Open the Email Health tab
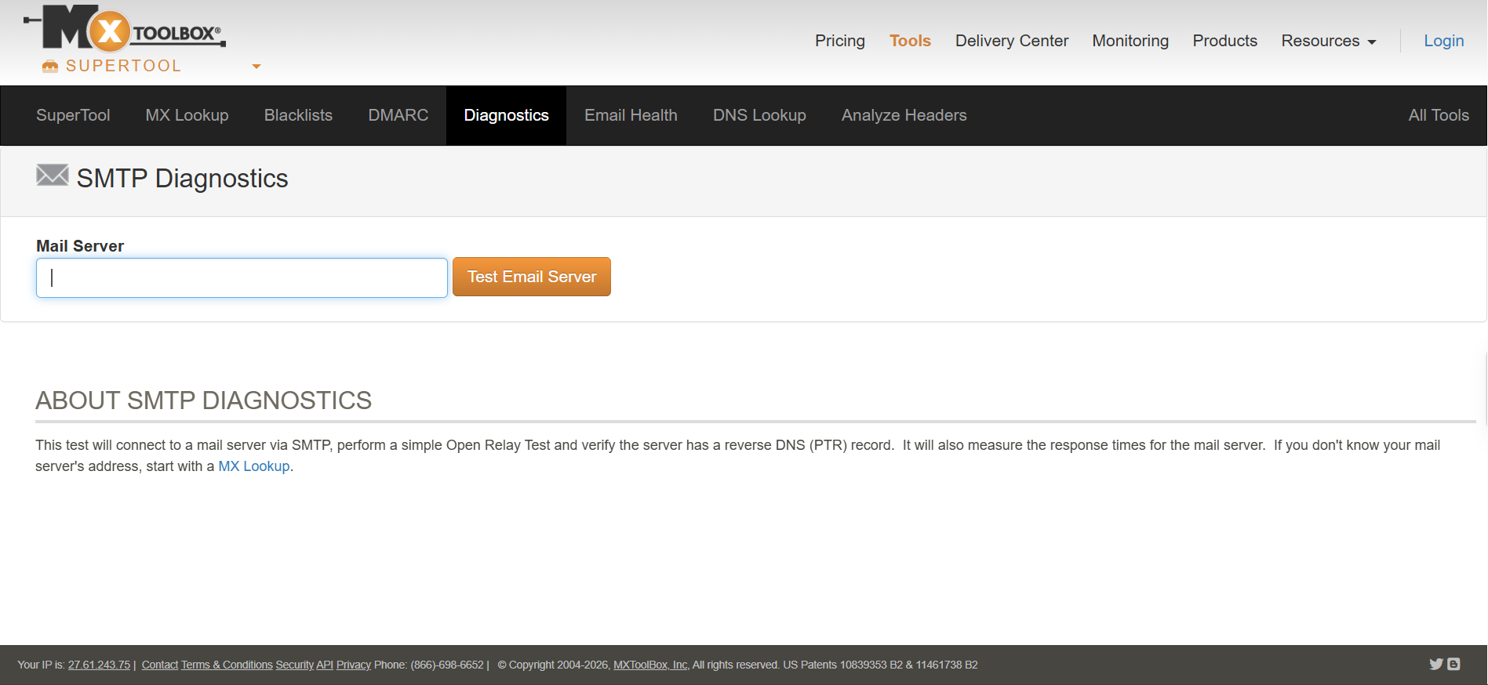The image size is (1488, 685). tap(631, 115)
